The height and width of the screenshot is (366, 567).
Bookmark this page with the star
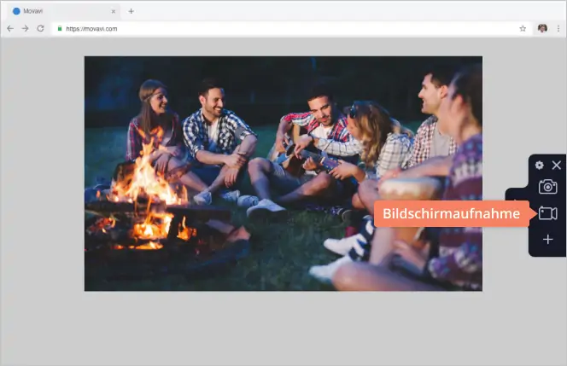(523, 28)
